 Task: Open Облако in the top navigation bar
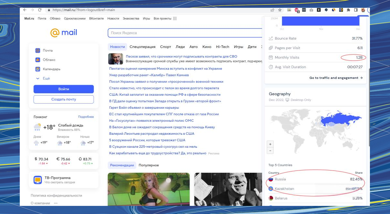(55, 19)
